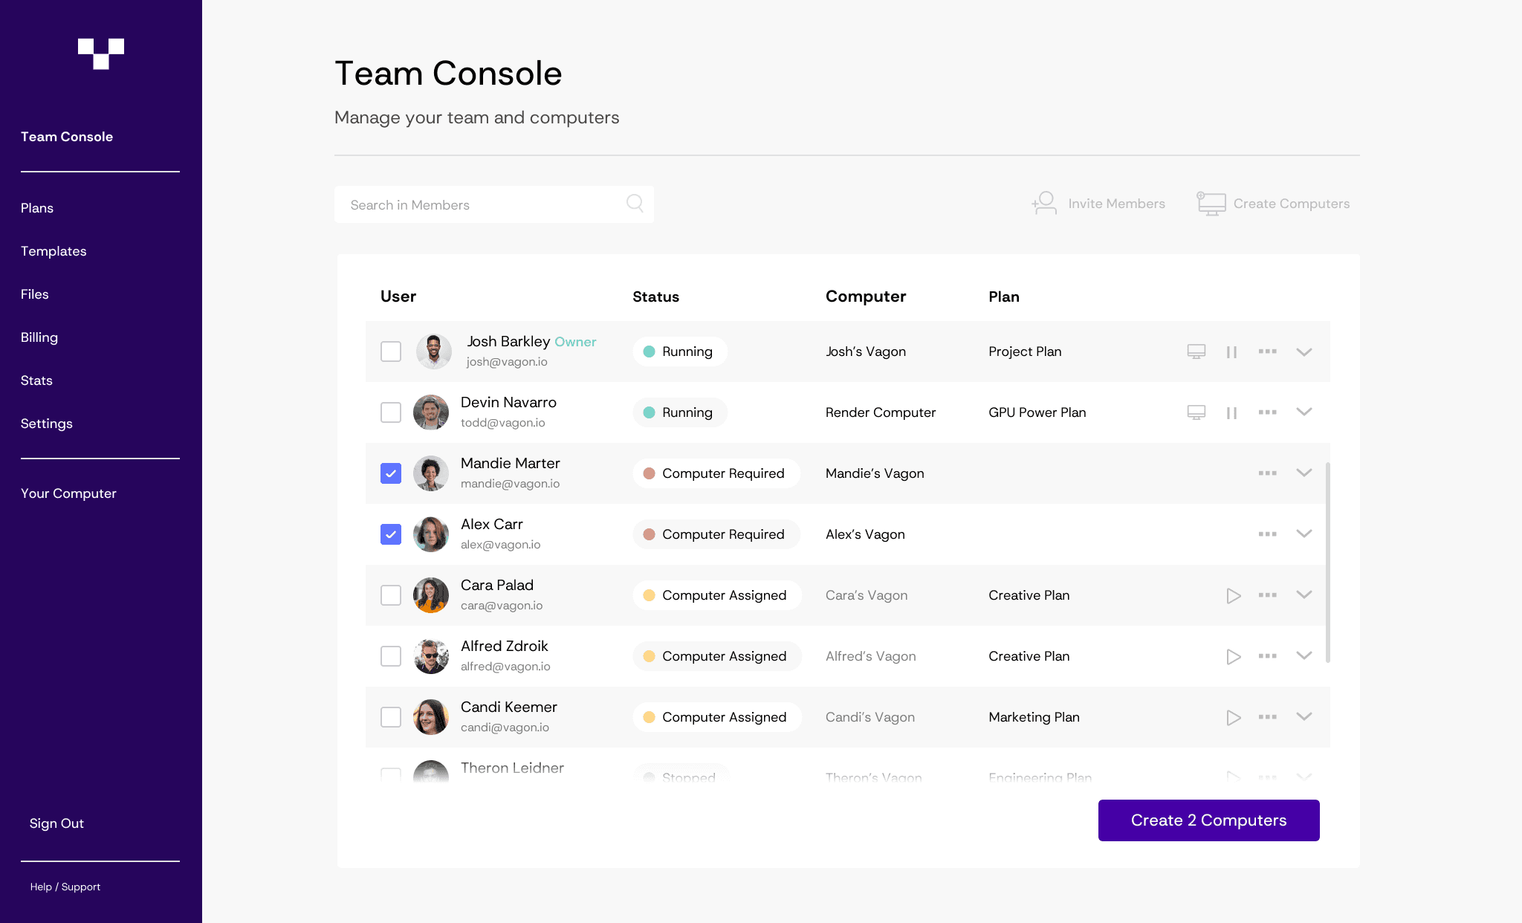Expand details for Devin Navarro

coord(1304,412)
